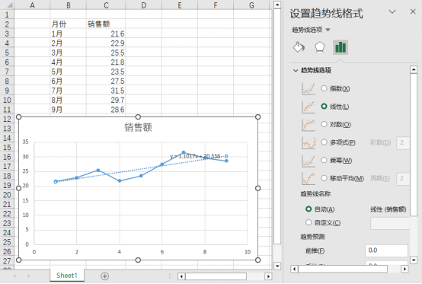The image size is (422, 284).
Task: Select cell with header 月份
Action: [x=68, y=24]
